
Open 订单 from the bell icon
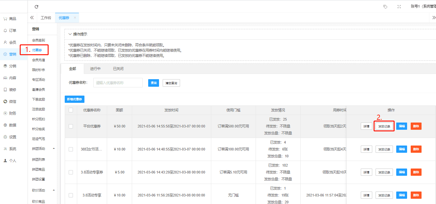coord(5,31)
